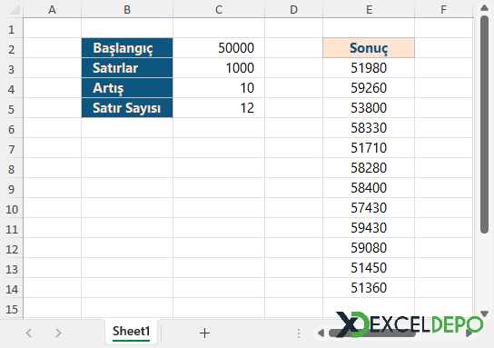Select column D header
Viewport: 494px width, 348px height.
click(x=293, y=10)
